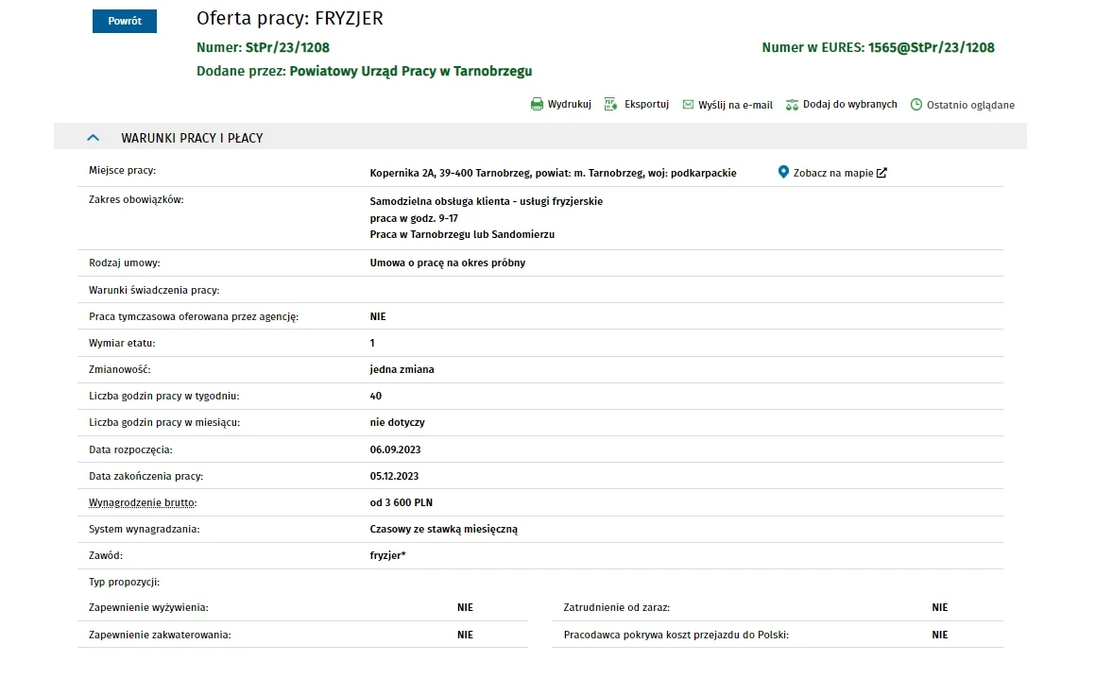Click the offer number StPr/23/1208
Screen dimensions: 1112x678
[287, 47]
